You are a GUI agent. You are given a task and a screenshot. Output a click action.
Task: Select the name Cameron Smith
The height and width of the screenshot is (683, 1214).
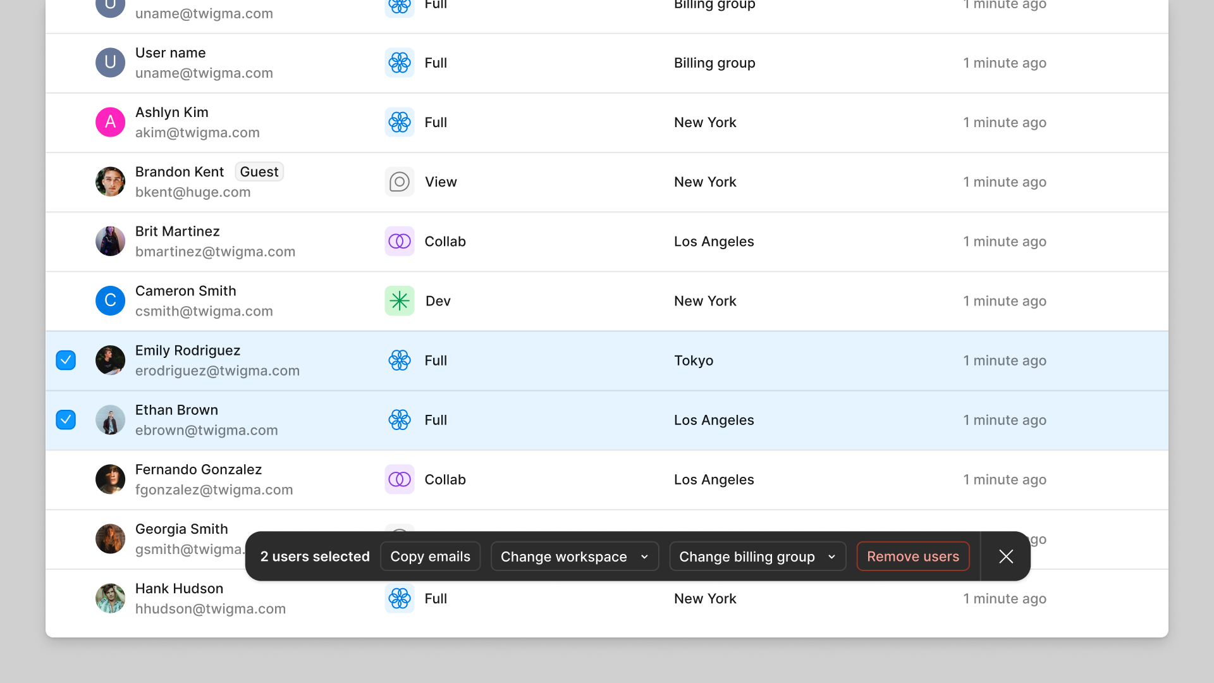[185, 291]
